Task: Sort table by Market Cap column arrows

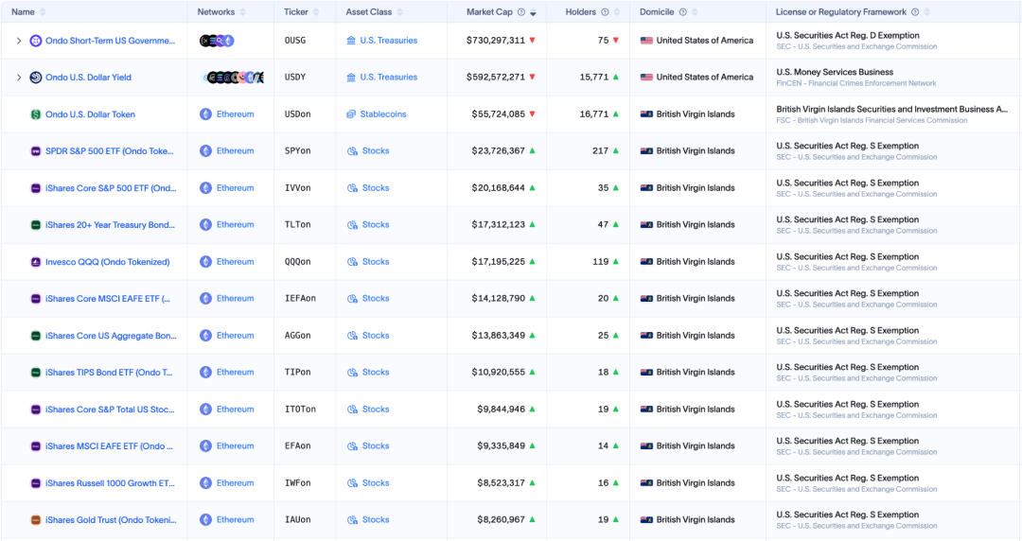Action: pyautogui.click(x=533, y=12)
